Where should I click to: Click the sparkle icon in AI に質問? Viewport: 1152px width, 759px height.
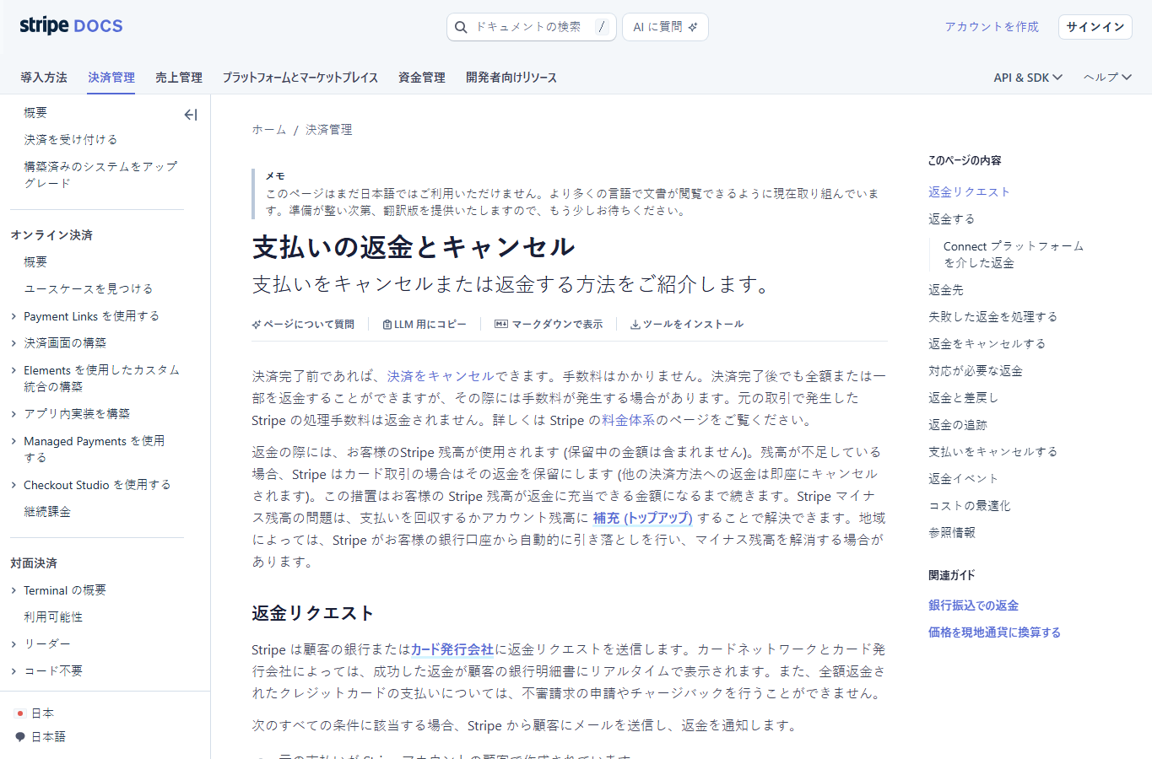pos(693,27)
